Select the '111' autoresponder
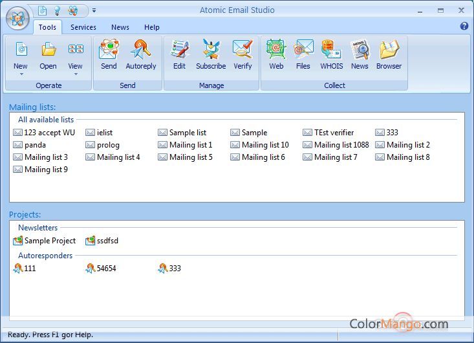The width and height of the screenshot is (474, 343). click(25, 269)
